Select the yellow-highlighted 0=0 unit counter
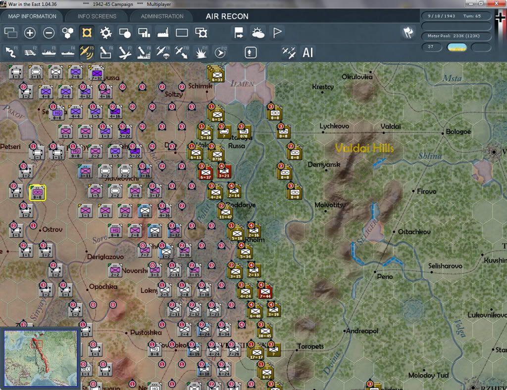507x390 pixels. point(38,193)
